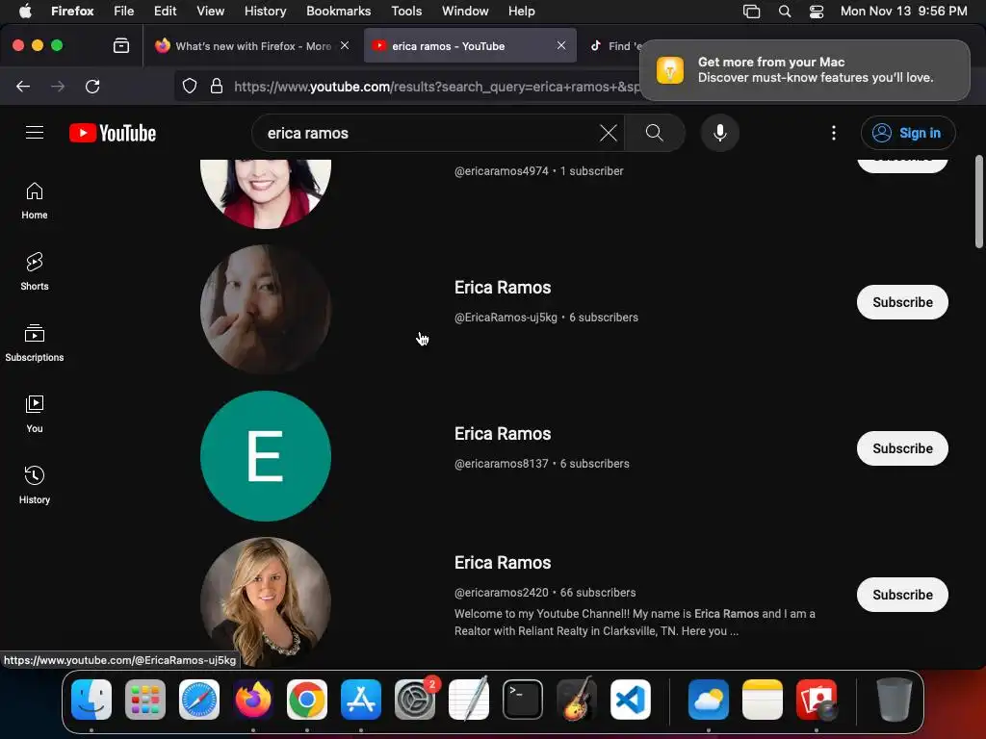This screenshot has height=739, width=986.
Task: Open History in the sidebar
Action: [35, 485]
